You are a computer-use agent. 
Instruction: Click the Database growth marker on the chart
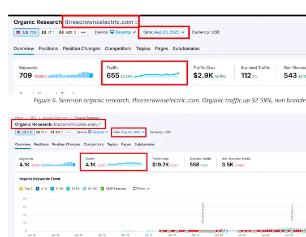point(202,213)
